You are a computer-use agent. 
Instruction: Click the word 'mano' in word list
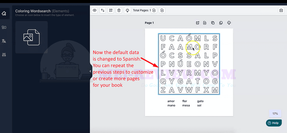tap(171, 106)
